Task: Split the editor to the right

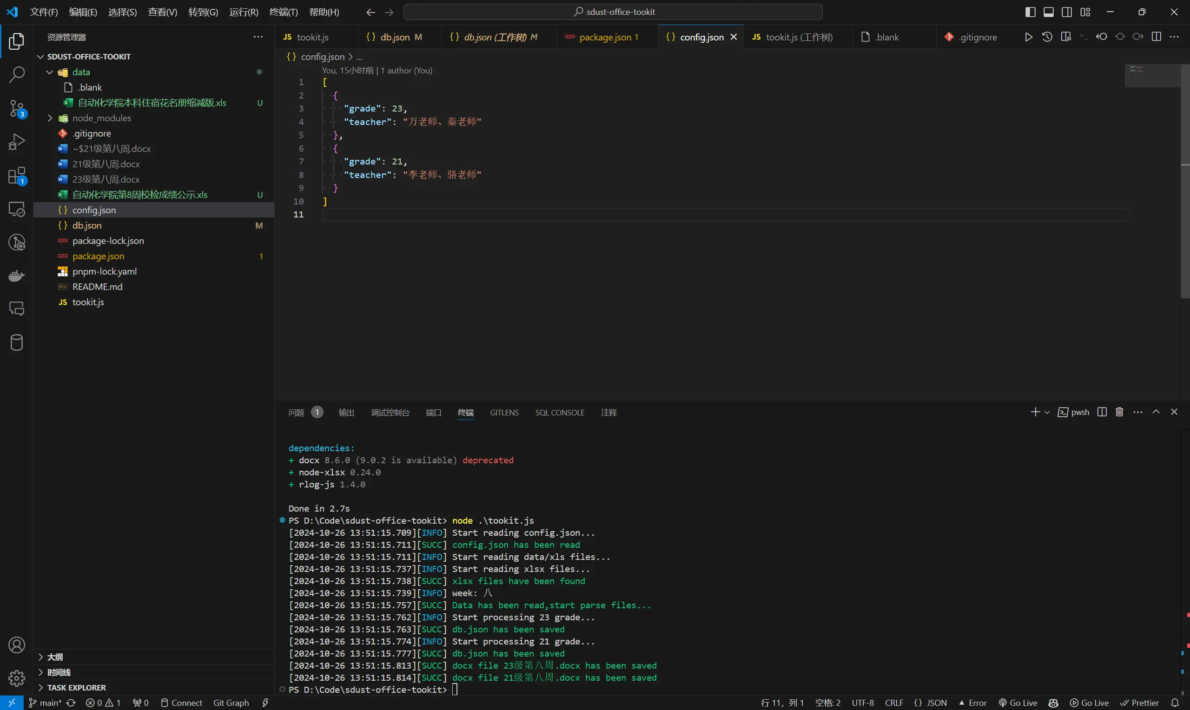Action: 1156,37
